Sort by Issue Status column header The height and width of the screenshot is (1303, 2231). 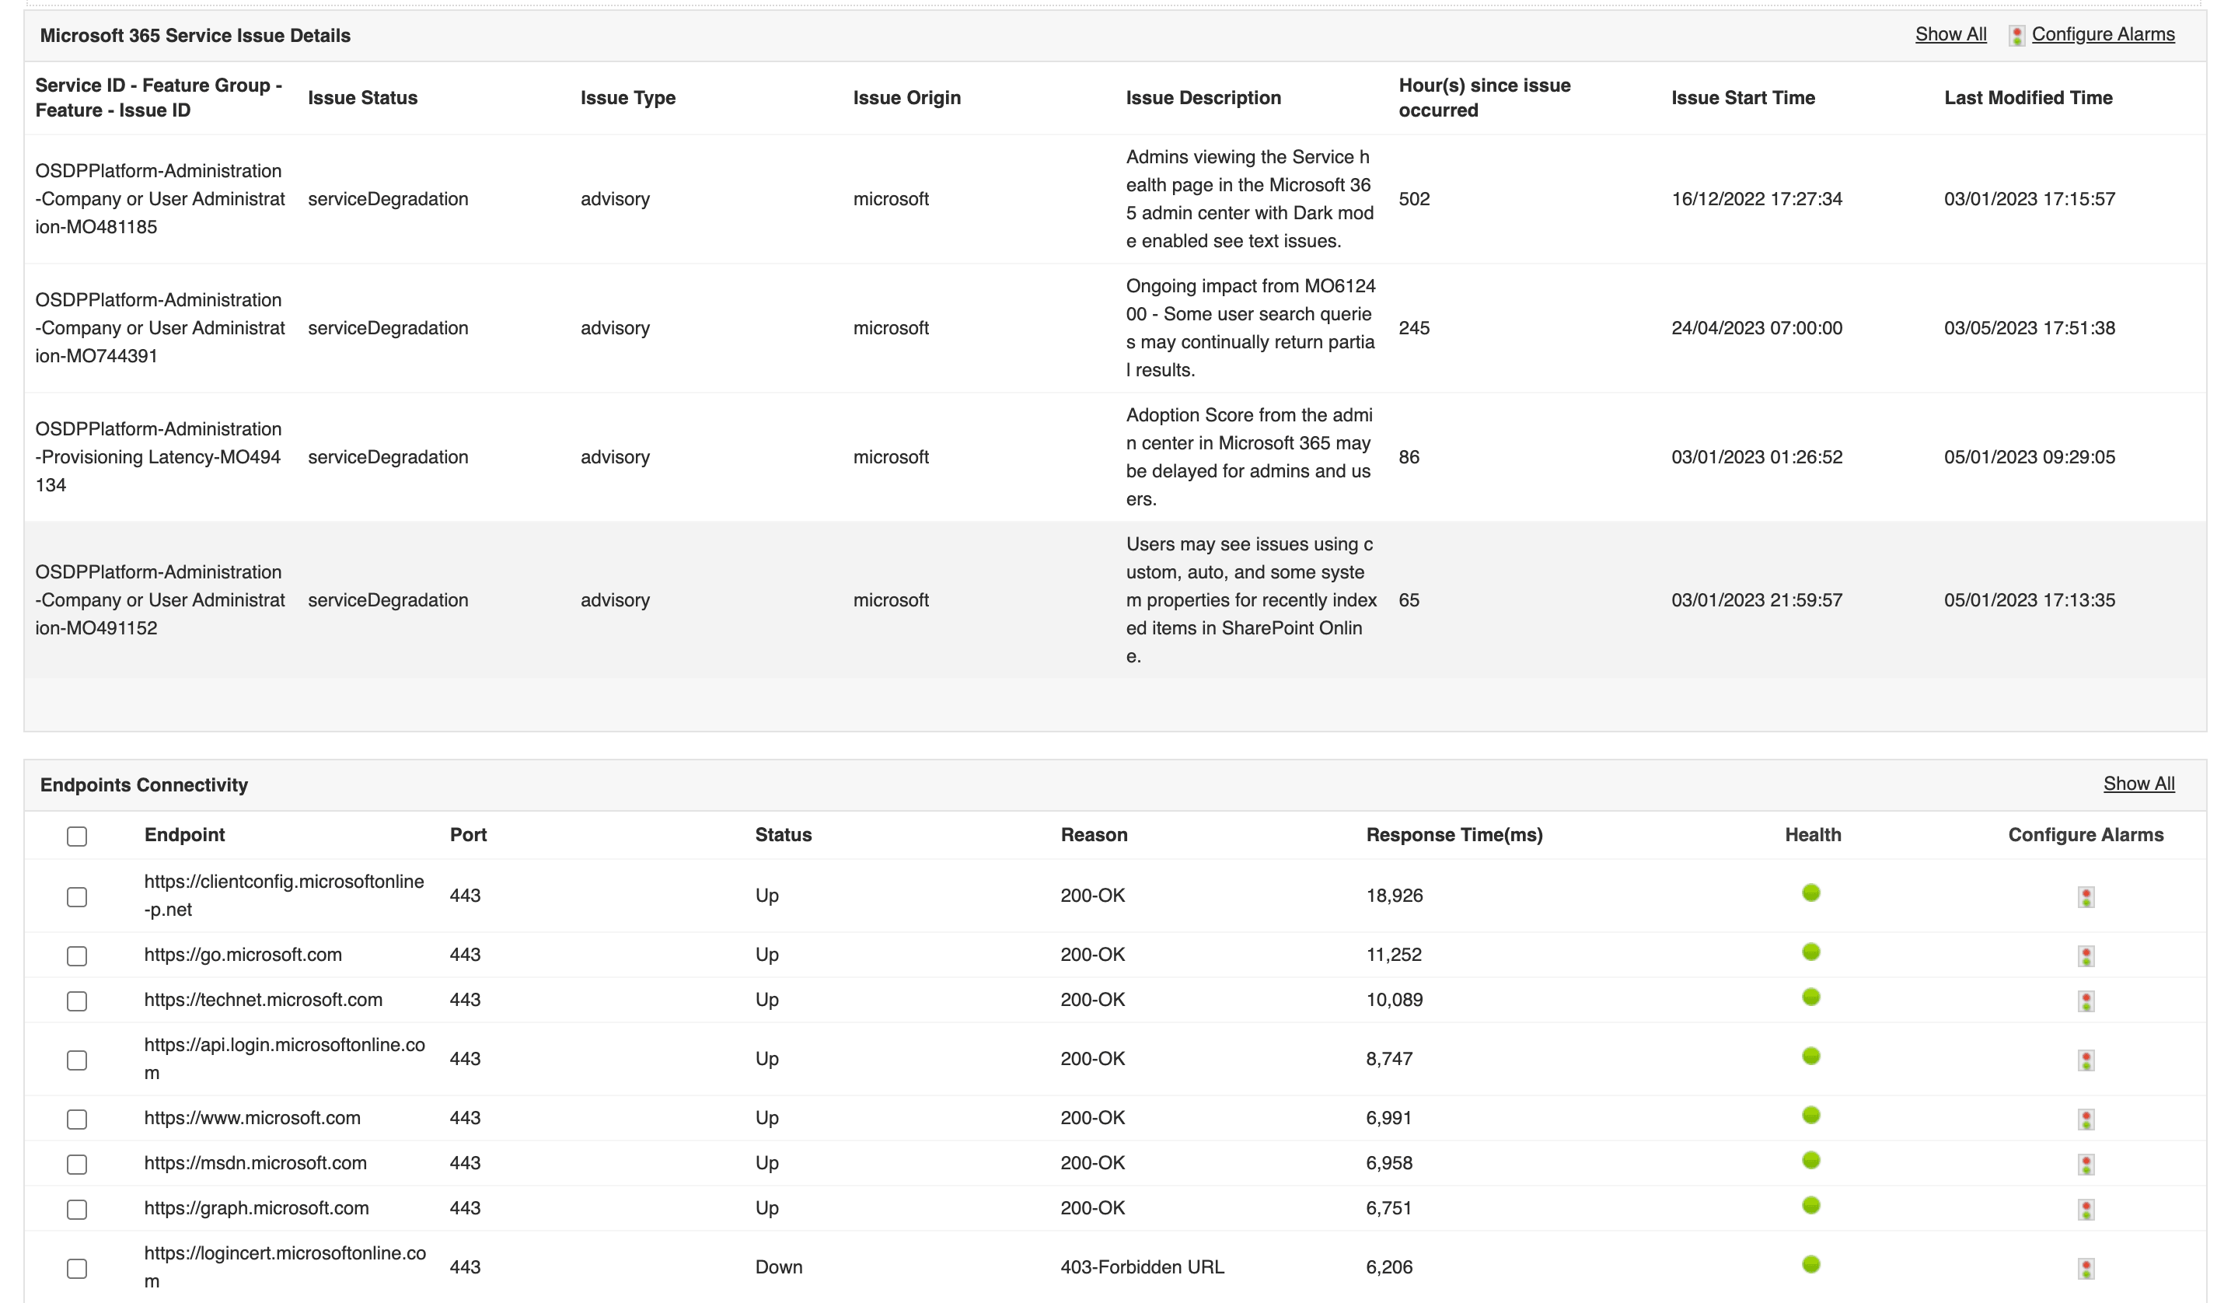point(362,97)
